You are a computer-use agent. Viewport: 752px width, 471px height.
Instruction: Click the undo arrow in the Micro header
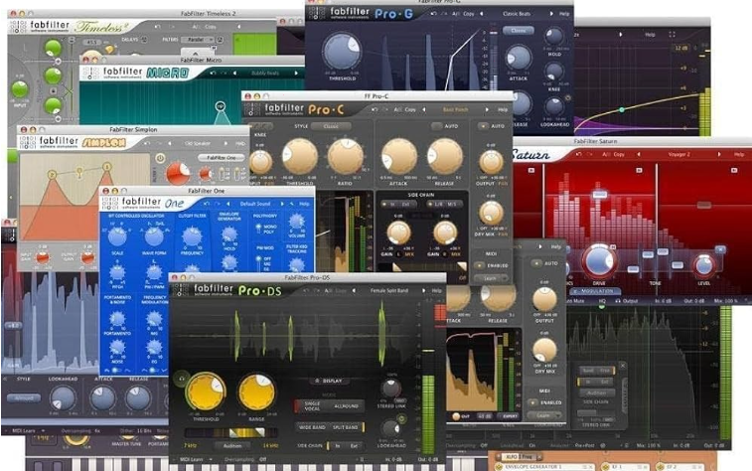click(x=213, y=74)
